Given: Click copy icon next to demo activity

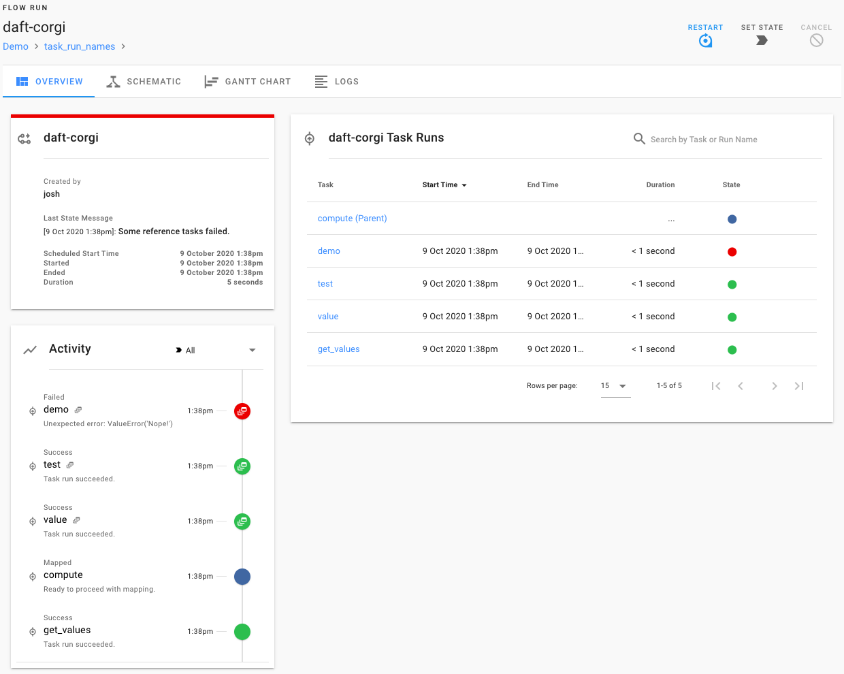Looking at the screenshot, I should click(x=78, y=410).
